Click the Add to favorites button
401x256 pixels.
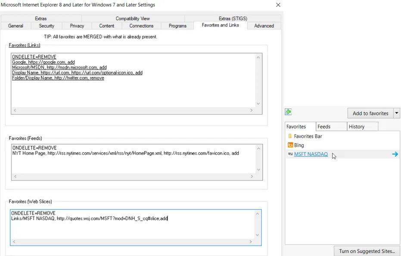tap(370, 113)
